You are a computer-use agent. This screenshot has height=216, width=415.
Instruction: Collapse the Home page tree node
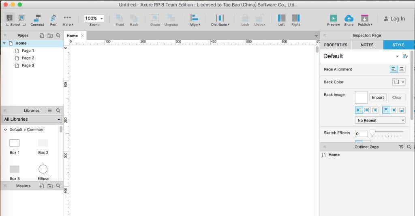(4, 43)
